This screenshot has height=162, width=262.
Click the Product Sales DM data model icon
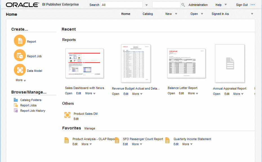[x=67, y=115]
